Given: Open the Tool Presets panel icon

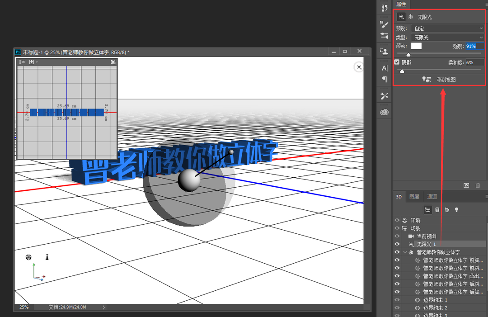Looking at the screenshot, I should pyautogui.click(x=385, y=96).
